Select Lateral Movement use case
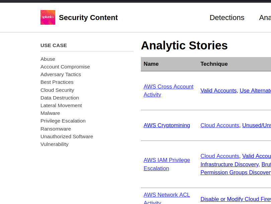 pyautogui.click(x=61, y=106)
